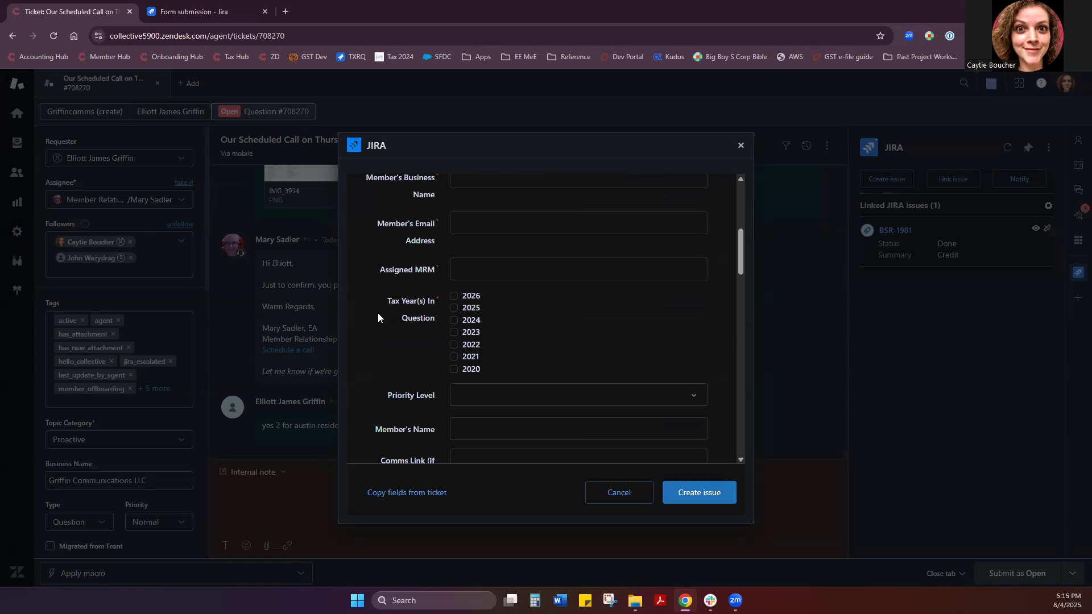
Task: Click Copy fields from ticket link
Action: pyautogui.click(x=407, y=492)
